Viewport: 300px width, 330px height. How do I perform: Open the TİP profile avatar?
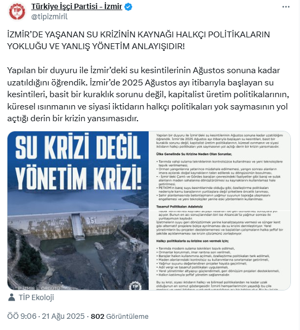pyautogui.click(x=17, y=12)
